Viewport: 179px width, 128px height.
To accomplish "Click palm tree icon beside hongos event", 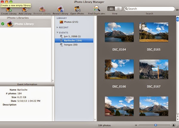I will click(x=61, y=44).
